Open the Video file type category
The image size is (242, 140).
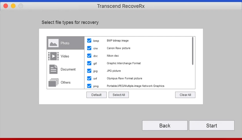pos(66,56)
